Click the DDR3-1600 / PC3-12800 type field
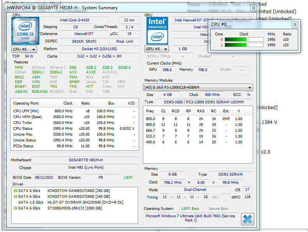 coord(204,102)
